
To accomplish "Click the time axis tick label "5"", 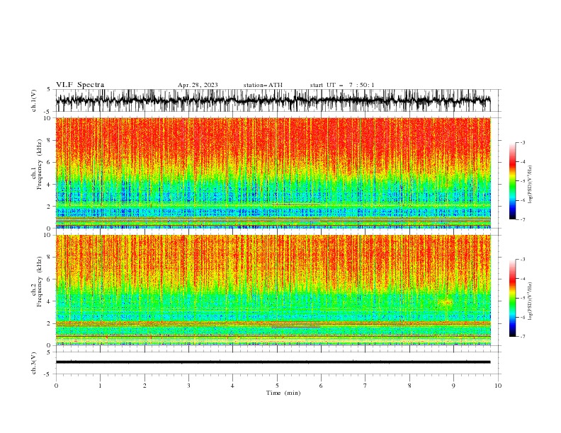I will (277, 386).
